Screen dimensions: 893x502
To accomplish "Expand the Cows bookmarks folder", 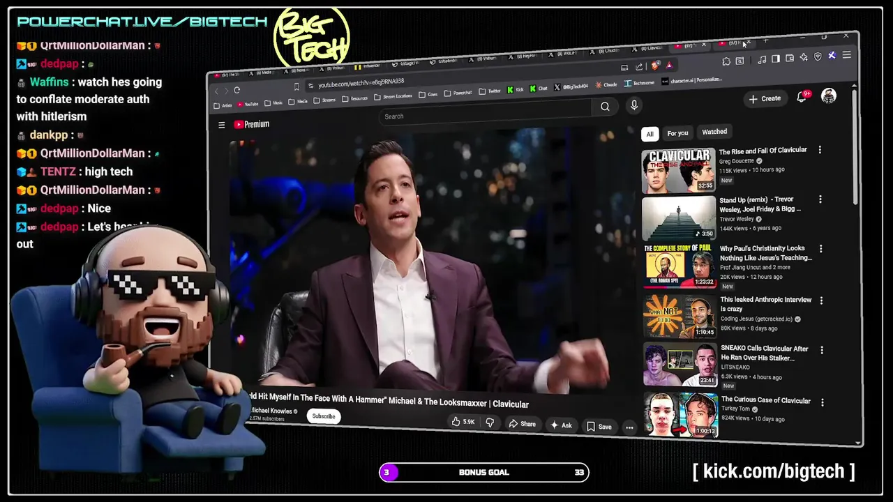I will point(428,95).
